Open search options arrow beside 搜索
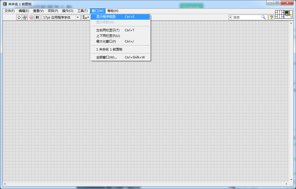 (230, 17)
